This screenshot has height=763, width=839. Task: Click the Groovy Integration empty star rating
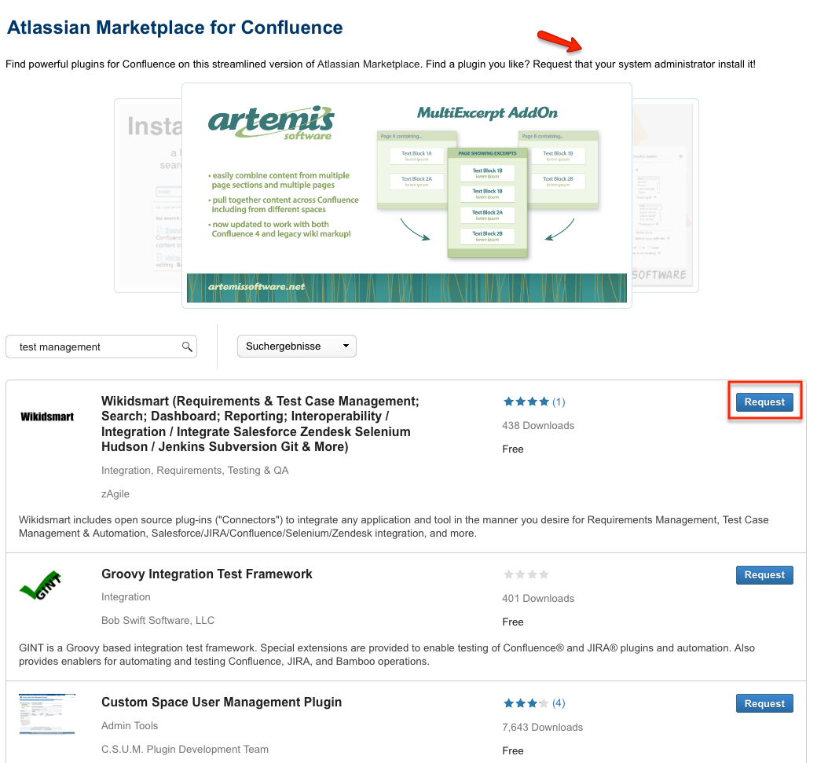click(526, 574)
